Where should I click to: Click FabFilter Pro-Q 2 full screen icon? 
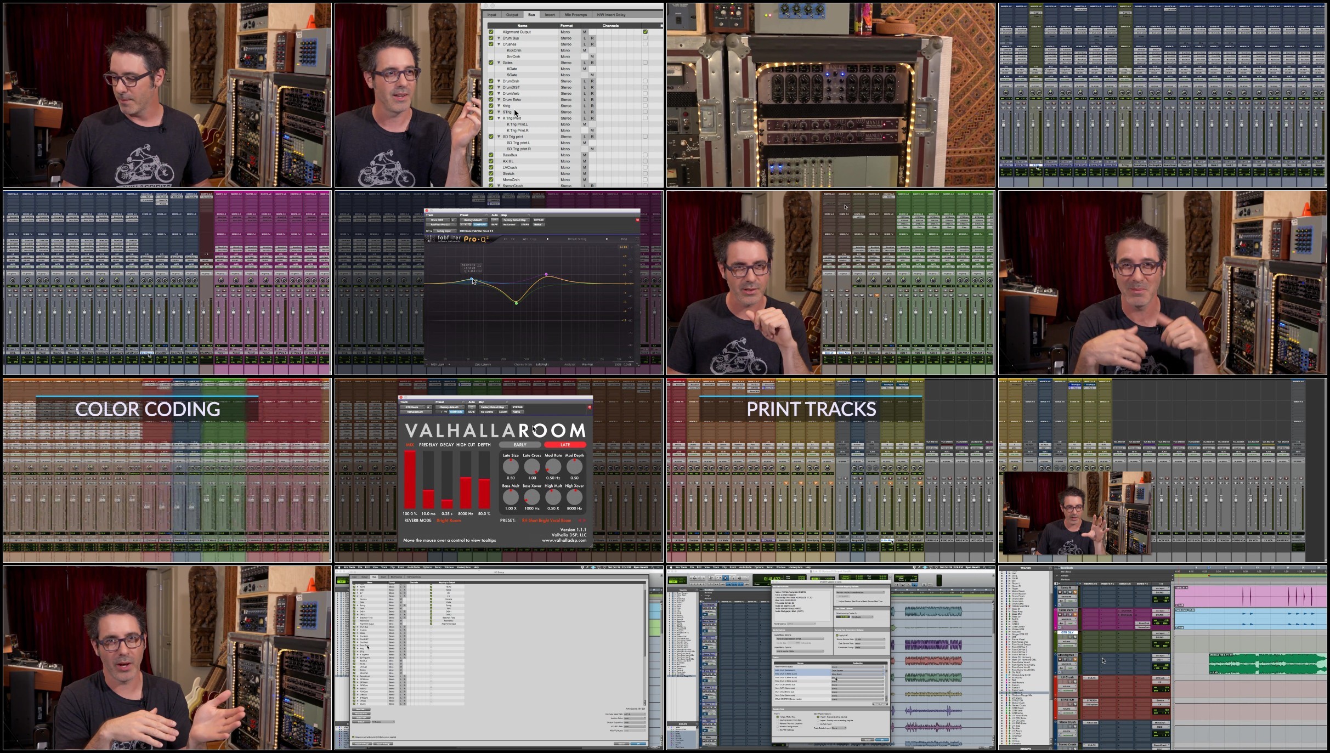pyautogui.click(x=637, y=239)
